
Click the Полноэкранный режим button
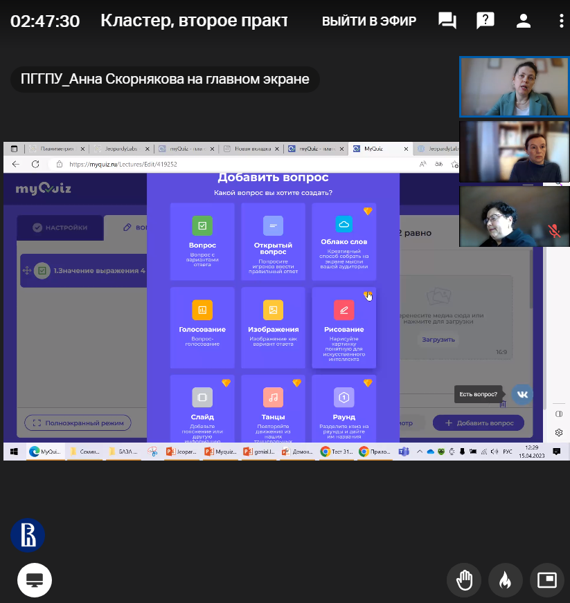(x=78, y=423)
